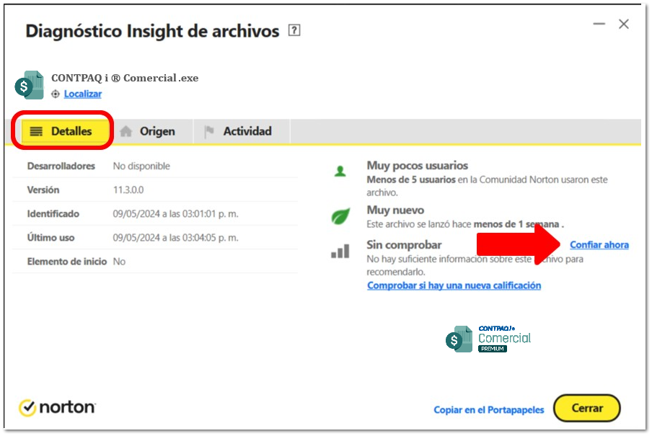This screenshot has height=436, width=652.
Task: Close the Diagnóstico Insight window
Action: tap(624, 24)
